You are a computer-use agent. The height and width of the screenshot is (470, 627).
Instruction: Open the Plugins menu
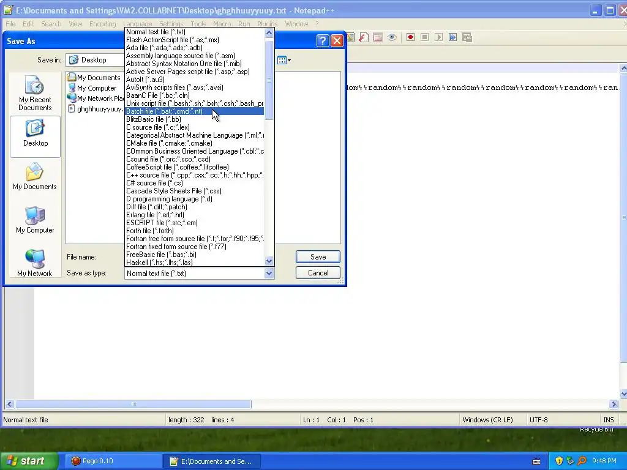point(267,24)
